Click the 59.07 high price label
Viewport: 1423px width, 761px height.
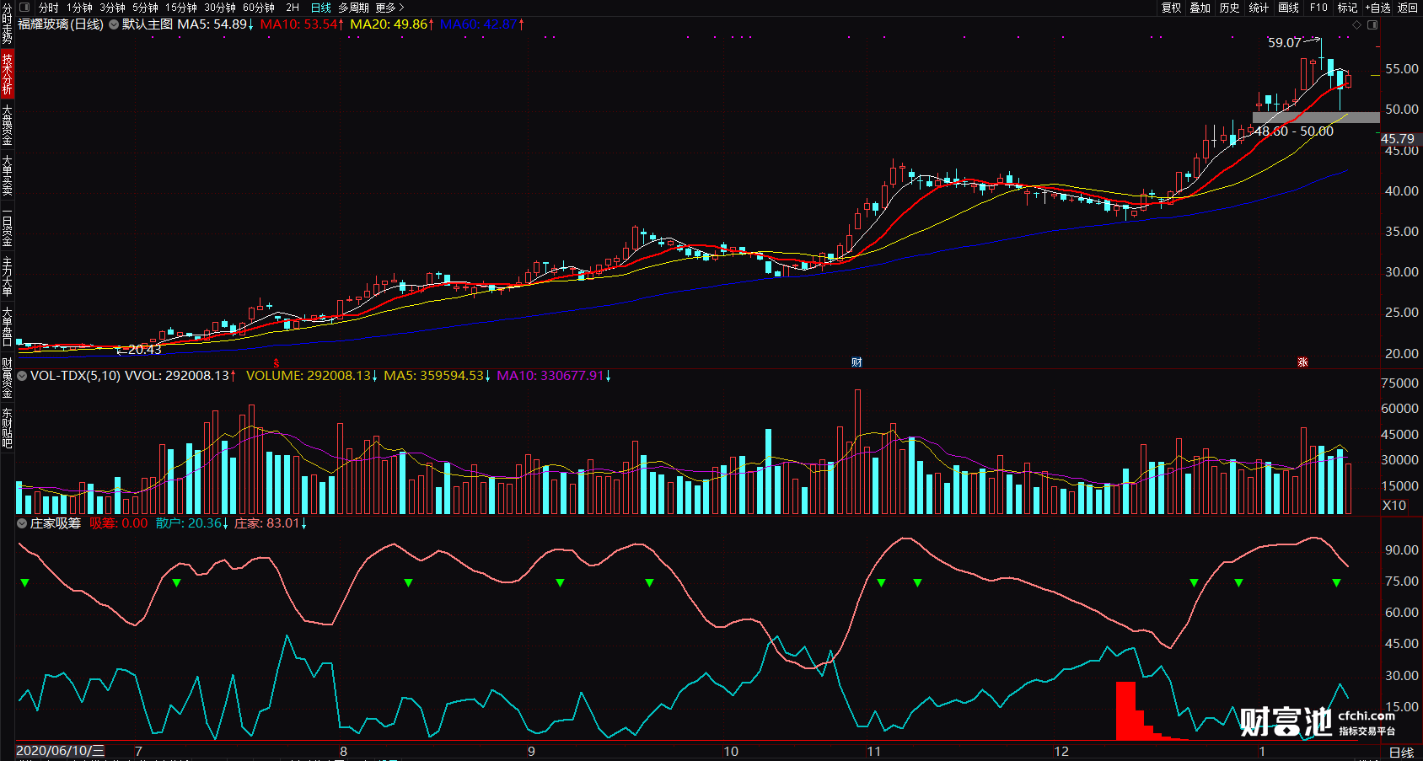[x=1285, y=43]
